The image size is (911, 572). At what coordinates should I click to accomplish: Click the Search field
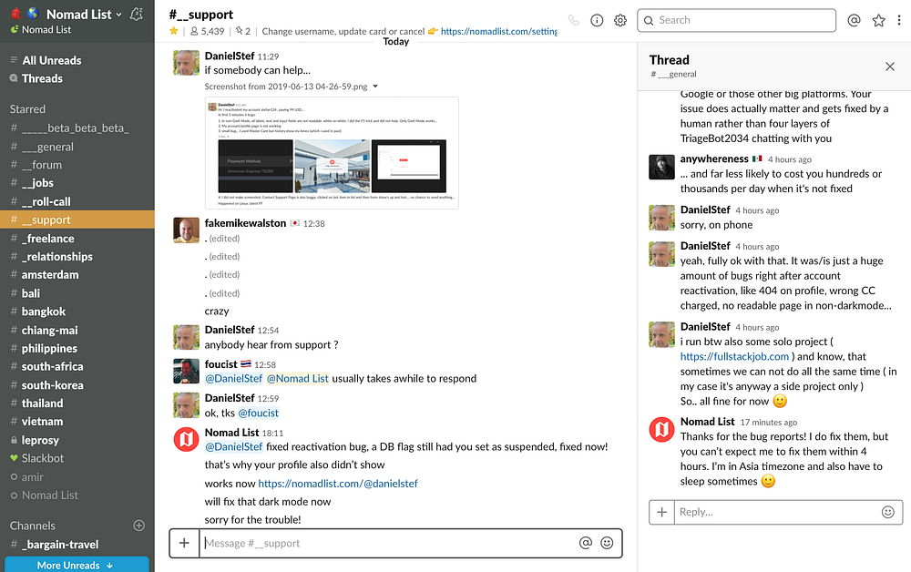tap(736, 20)
